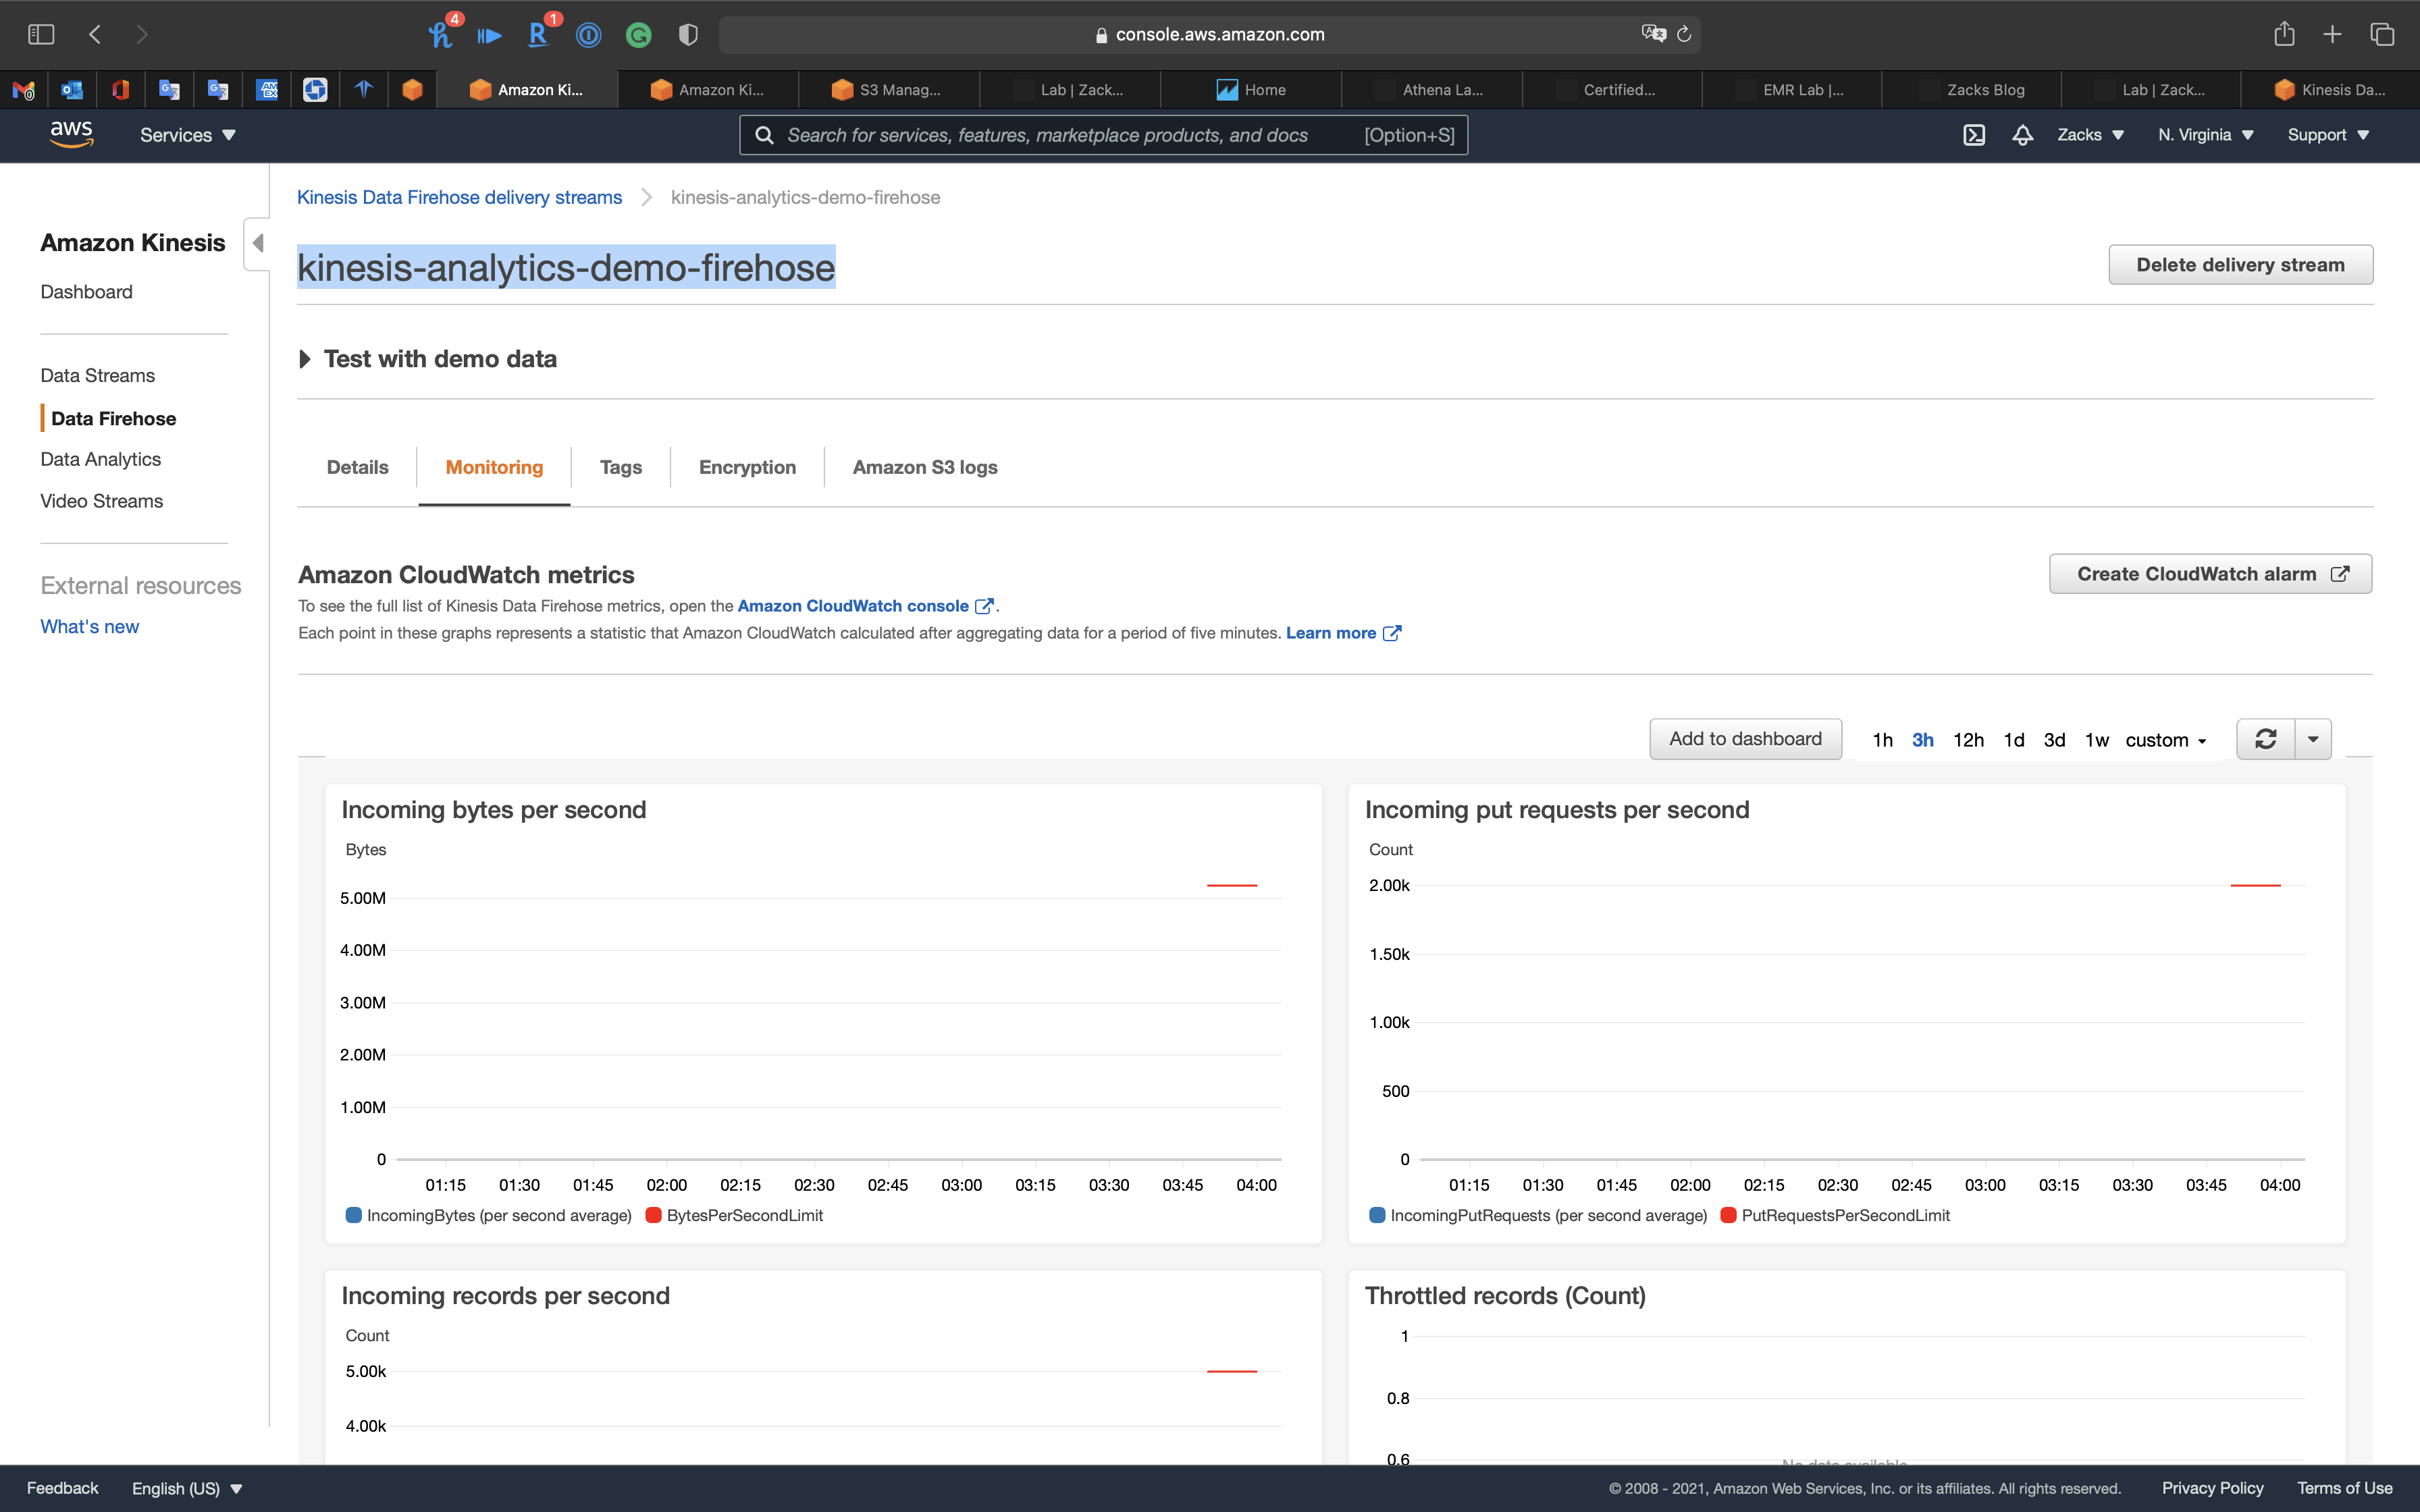The height and width of the screenshot is (1512, 2420).
Task: Refresh the CloudWatch metrics graphs
Action: point(2265,739)
